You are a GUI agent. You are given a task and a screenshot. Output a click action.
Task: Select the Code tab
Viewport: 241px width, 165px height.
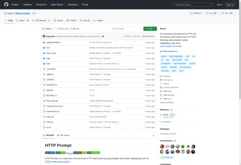tap(9, 20)
